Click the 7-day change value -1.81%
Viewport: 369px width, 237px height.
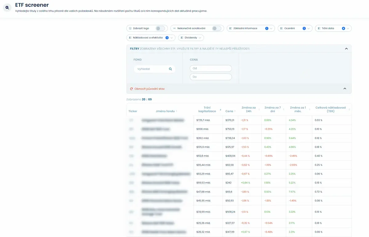[268, 200]
